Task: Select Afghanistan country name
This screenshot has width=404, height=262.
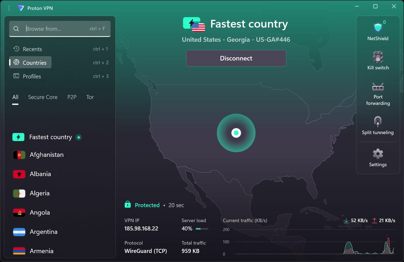Action: (x=46, y=155)
